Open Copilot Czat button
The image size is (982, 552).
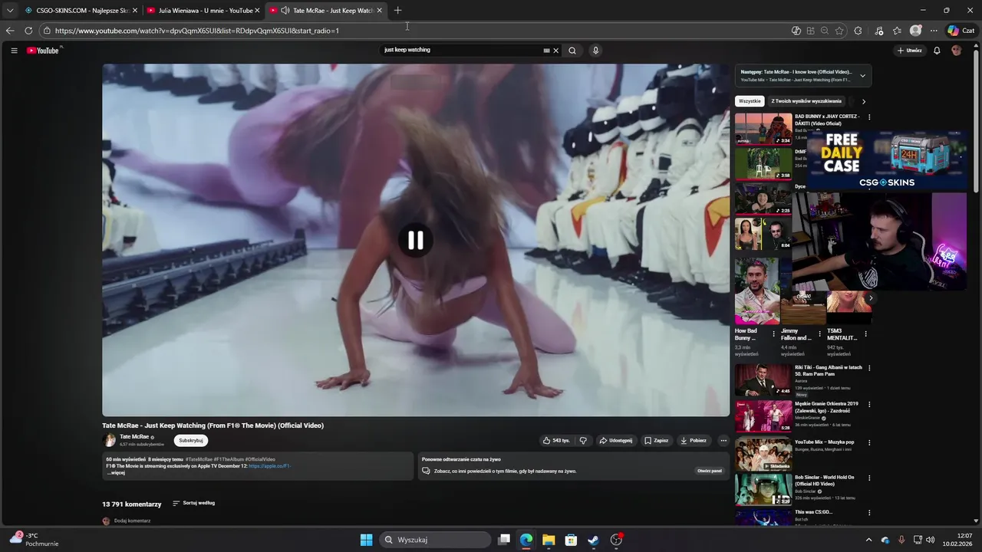[961, 31]
